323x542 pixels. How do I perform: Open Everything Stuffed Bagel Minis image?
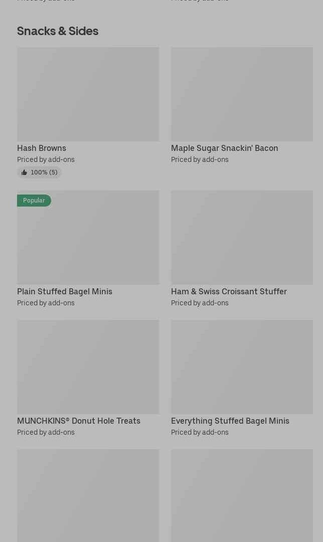pos(242,367)
